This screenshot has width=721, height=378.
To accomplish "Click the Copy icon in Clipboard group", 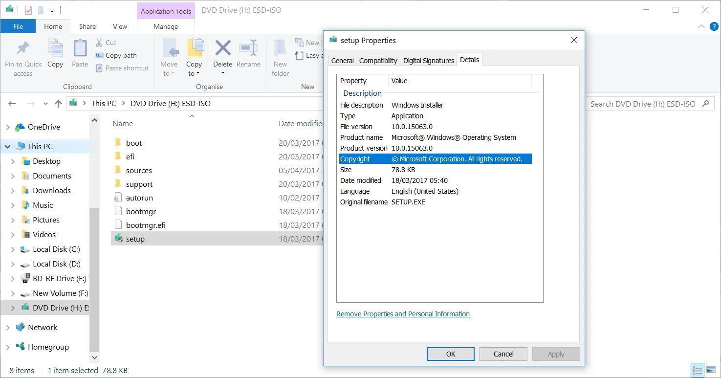I will pyautogui.click(x=55, y=48).
